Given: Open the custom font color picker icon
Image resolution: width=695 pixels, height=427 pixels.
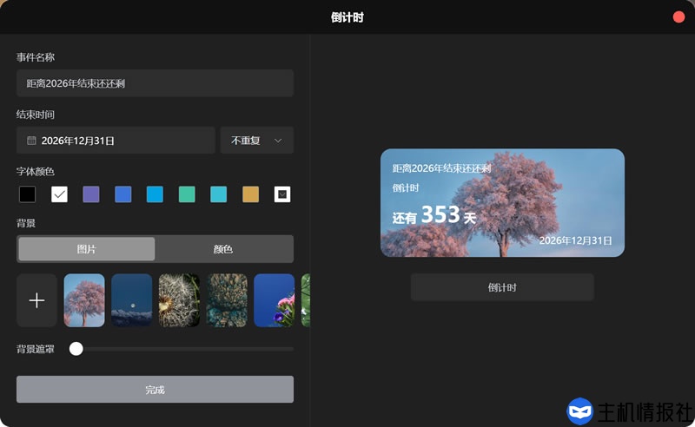Looking at the screenshot, I should (x=282, y=194).
